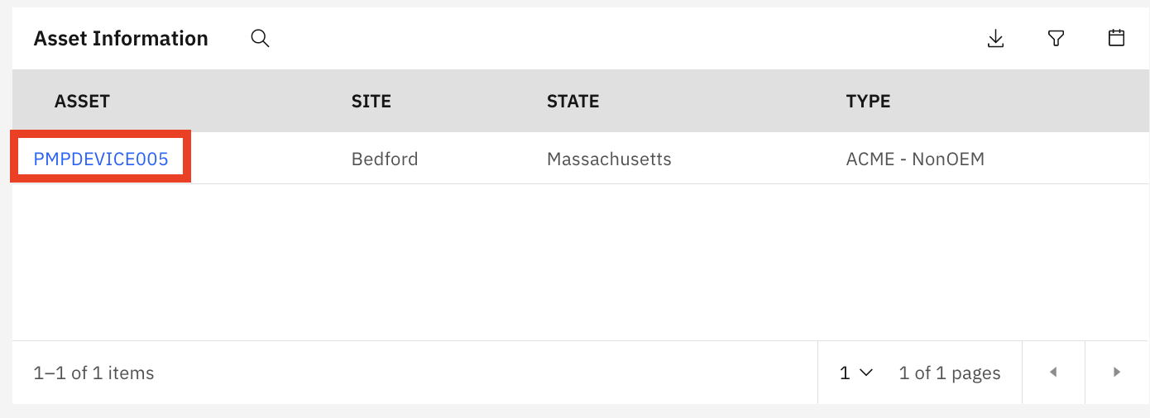1150x418 pixels.
Task: Select the Massachusetts state cell
Action: coord(609,159)
